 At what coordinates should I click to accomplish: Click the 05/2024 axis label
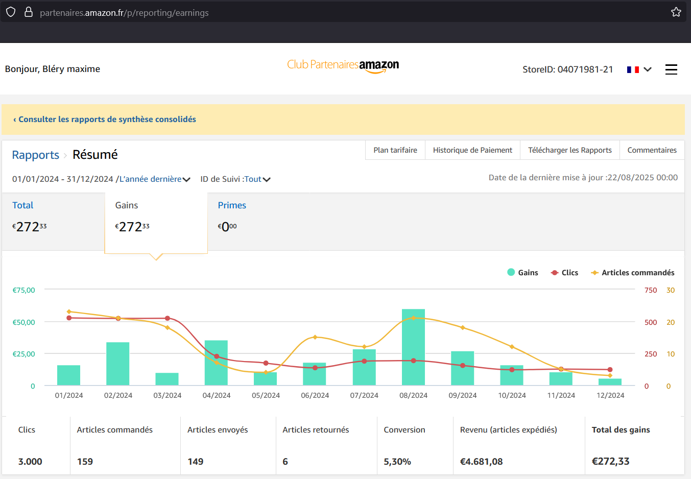pos(266,395)
